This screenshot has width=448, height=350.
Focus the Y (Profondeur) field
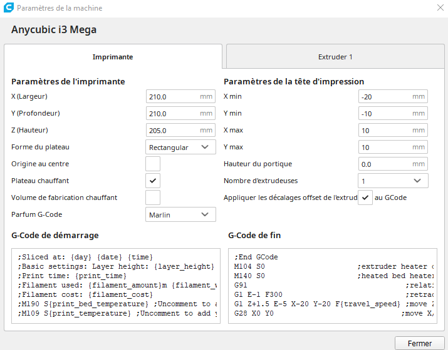tap(172, 114)
